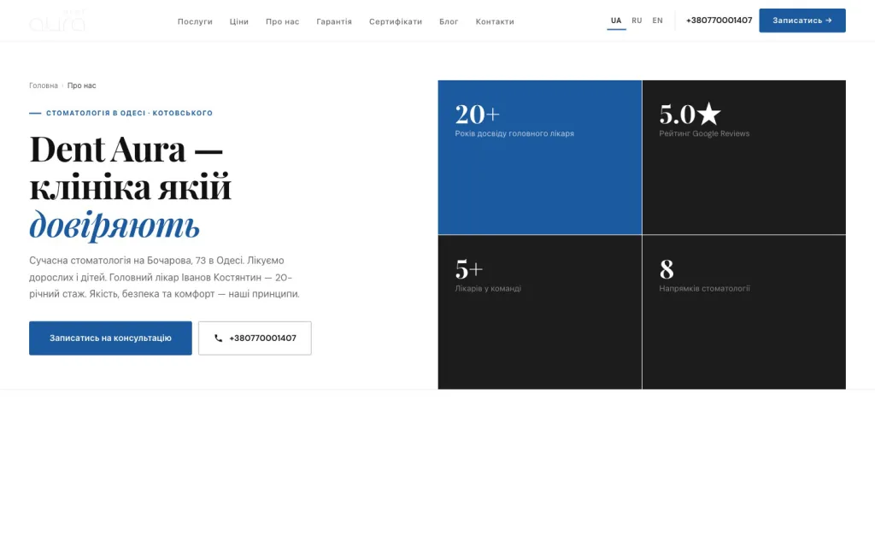
Task: Open the Гарантія page
Action: pyautogui.click(x=334, y=21)
